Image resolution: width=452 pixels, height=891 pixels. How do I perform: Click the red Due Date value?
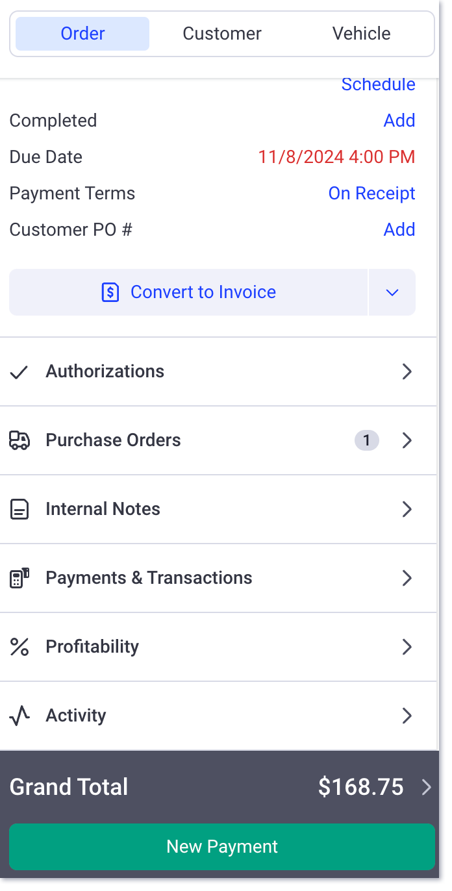click(x=336, y=157)
